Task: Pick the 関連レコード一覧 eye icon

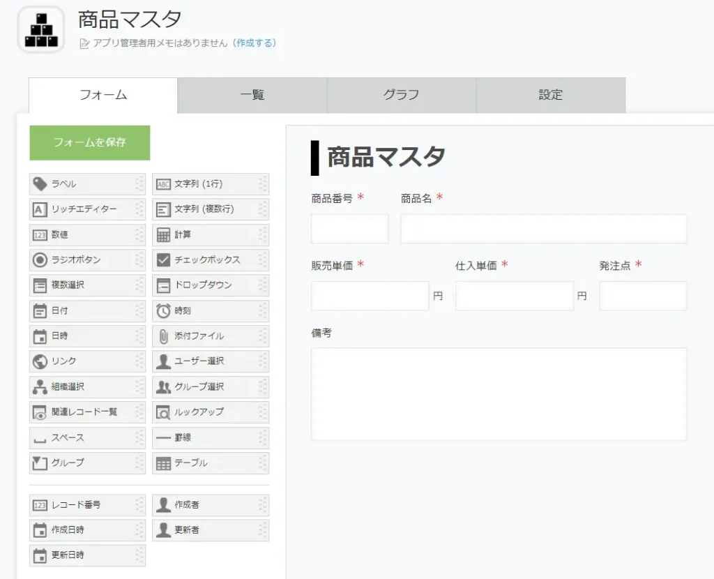Action: coord(40,412)
